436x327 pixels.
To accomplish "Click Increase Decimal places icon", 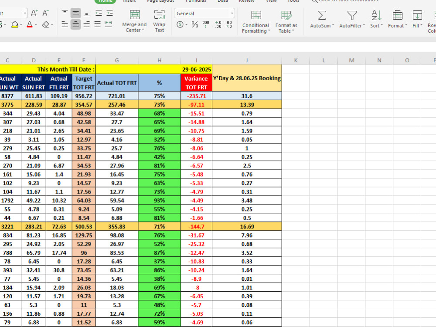I will click(x=218, y=24).
